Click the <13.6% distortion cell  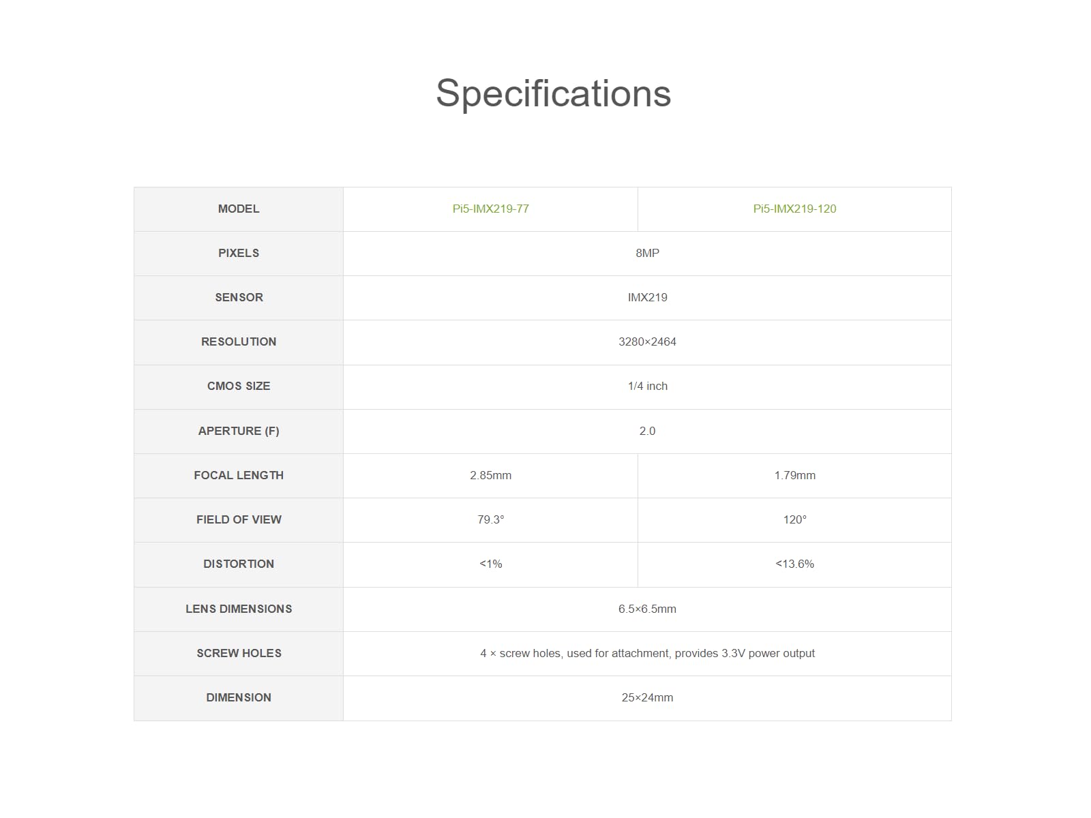[794, 564]
